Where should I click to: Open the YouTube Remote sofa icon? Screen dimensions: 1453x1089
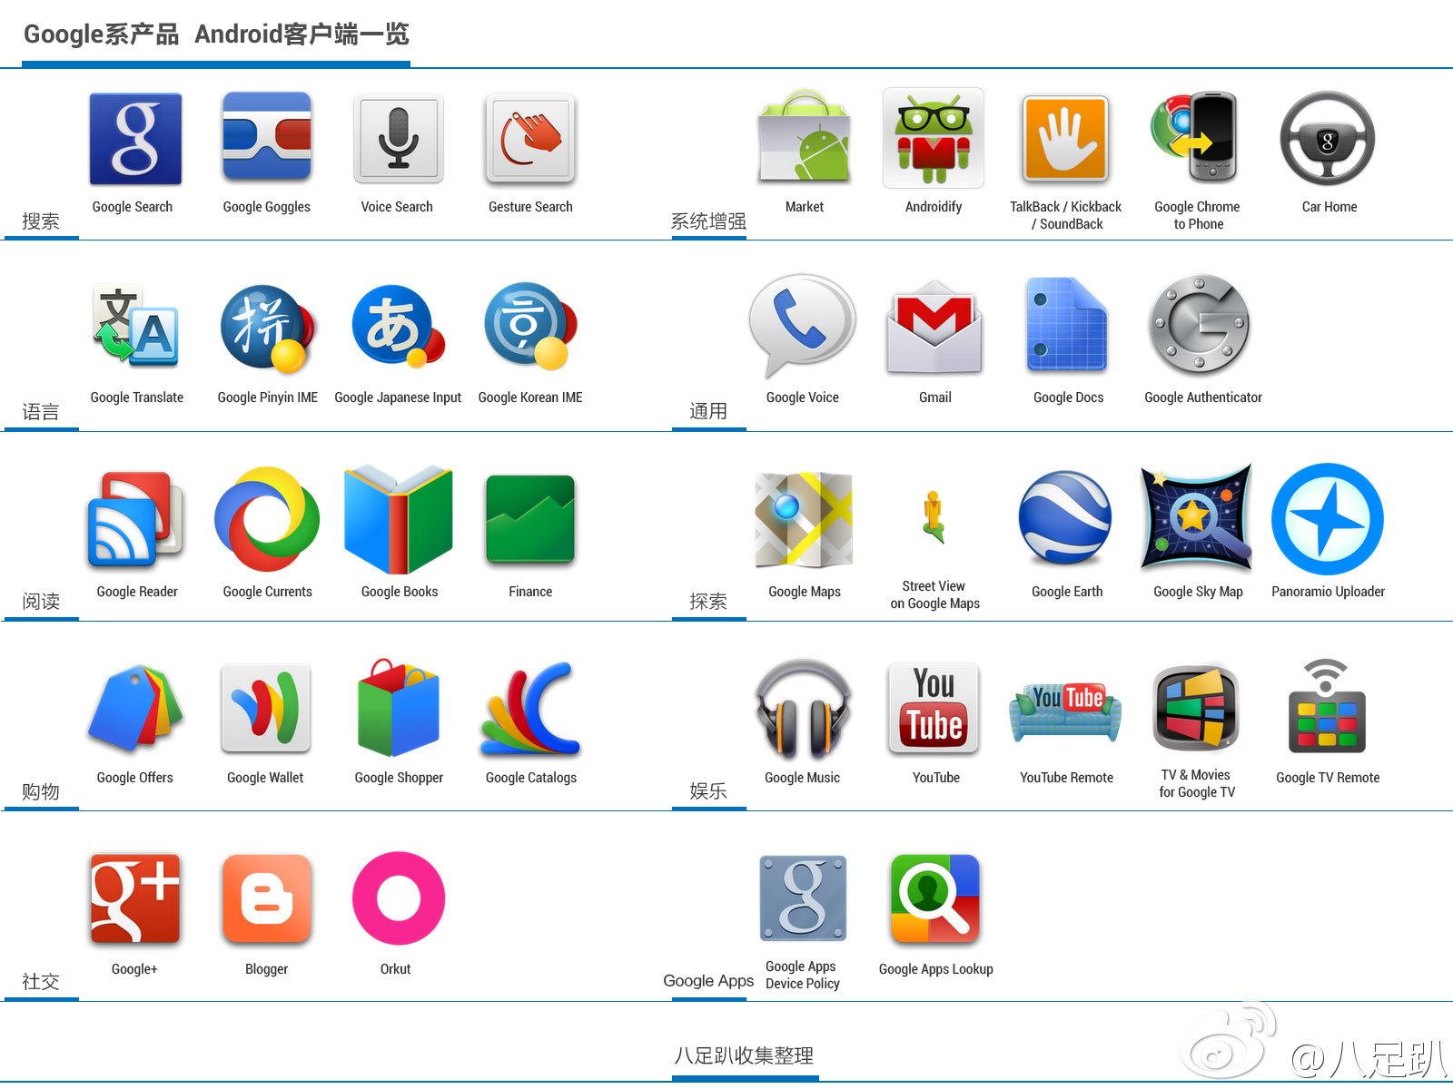[1065, 712]
